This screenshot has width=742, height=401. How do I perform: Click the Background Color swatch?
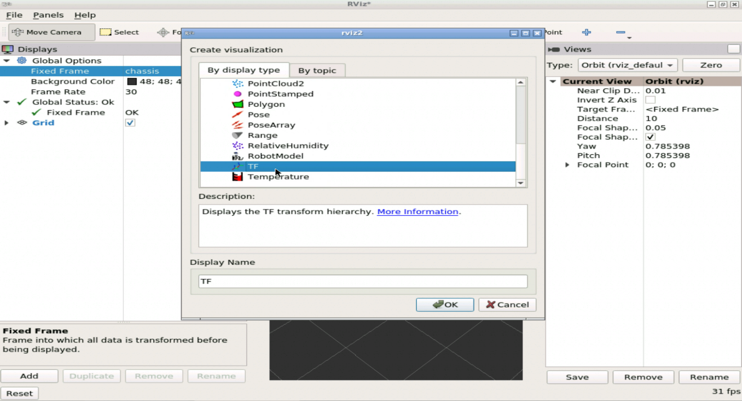(132, 81)
